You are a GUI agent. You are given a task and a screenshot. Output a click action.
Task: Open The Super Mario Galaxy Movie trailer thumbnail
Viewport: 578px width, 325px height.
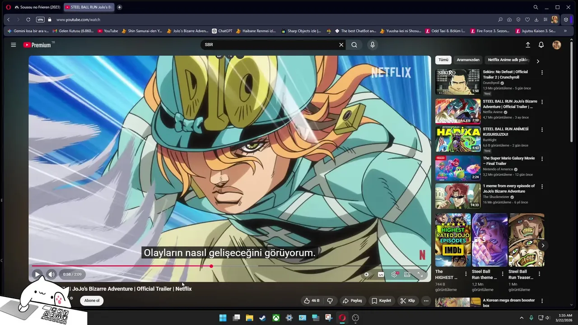point(457,168)
